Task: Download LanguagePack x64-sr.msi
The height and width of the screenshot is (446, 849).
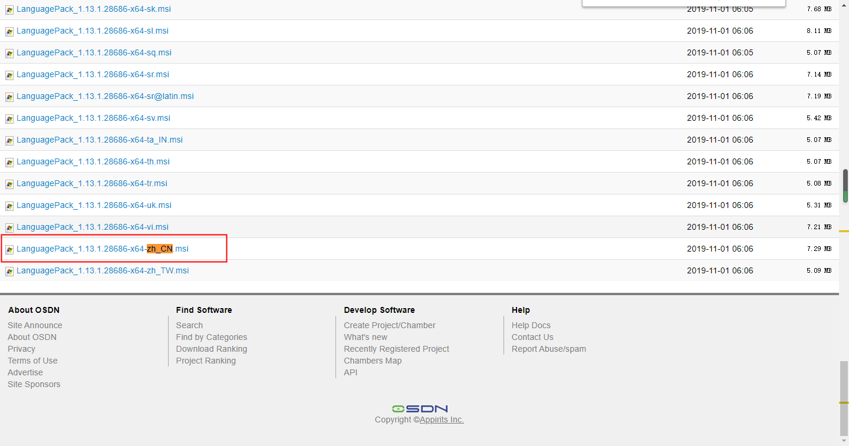Action: click(93, 74)
